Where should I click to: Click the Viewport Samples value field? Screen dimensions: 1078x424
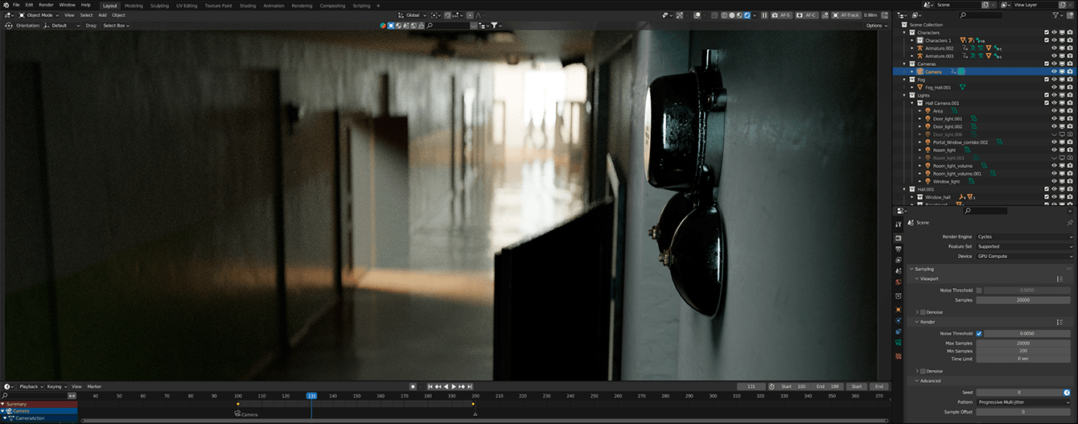tap(1025, 300)
